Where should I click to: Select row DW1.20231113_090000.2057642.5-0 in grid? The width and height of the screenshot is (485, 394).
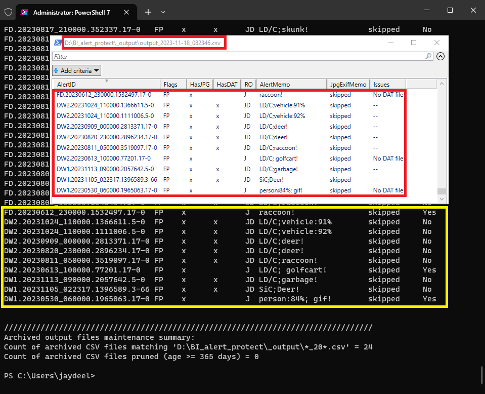[x=230, y=169]
